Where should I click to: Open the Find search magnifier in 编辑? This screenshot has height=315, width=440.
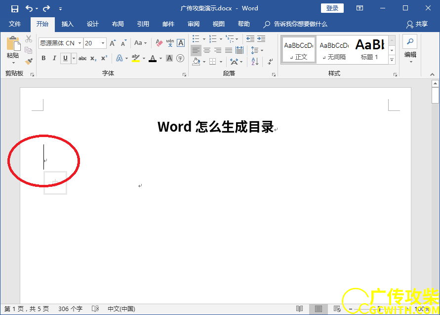tap(410, 41)
